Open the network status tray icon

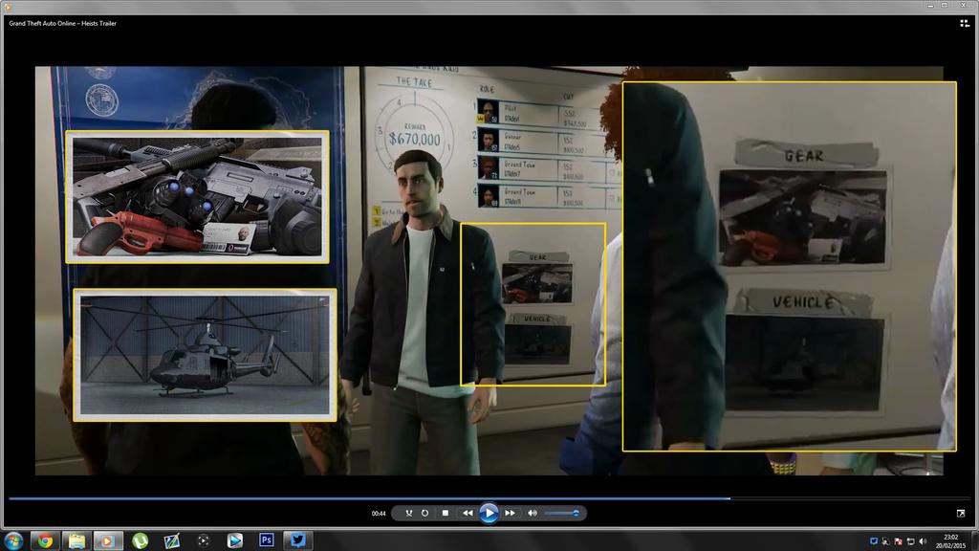pyautogui.click(x=911, y=541)
